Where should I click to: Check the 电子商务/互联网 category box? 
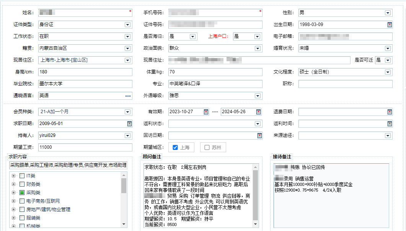click(x=22, y=201)
